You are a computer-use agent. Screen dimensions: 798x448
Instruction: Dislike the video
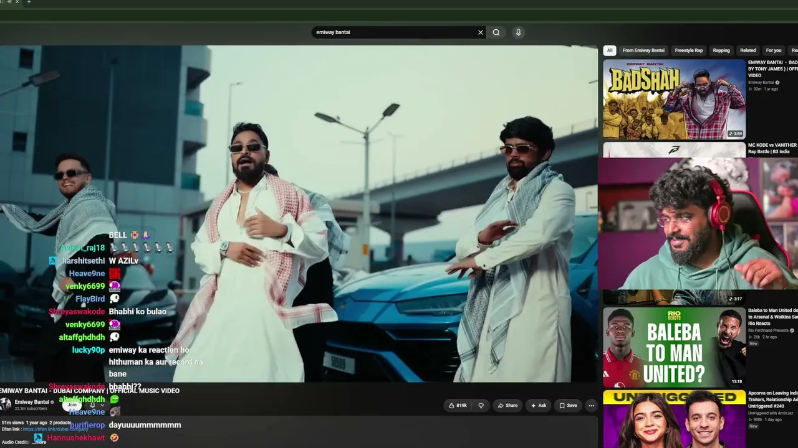[481, 406]
